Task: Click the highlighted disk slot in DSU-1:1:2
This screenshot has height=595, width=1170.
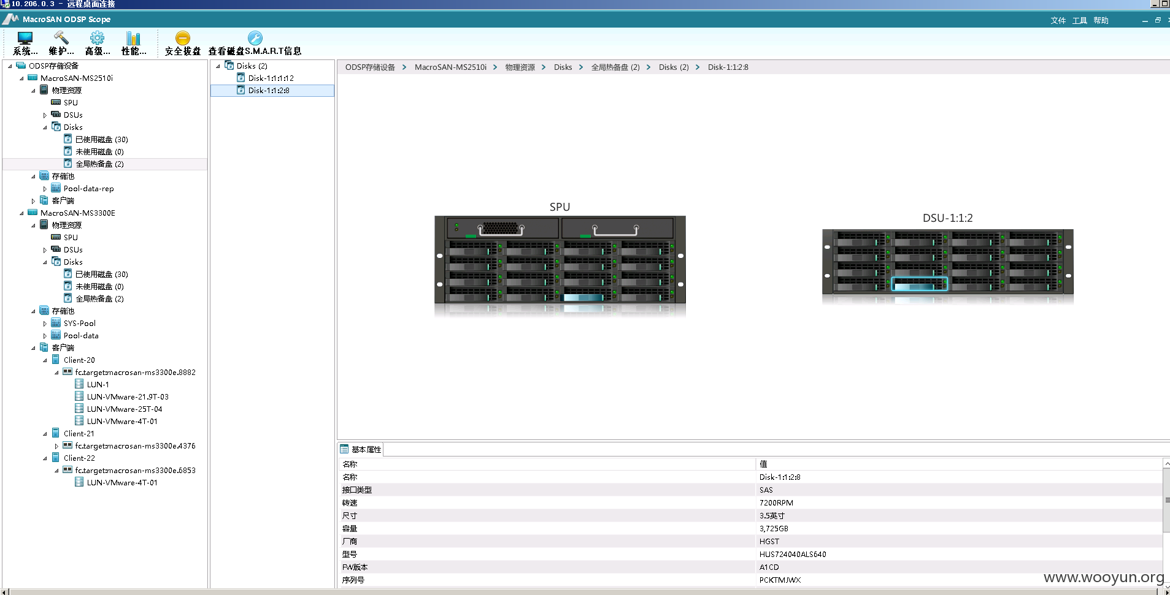Action: (x=919, y=284)
